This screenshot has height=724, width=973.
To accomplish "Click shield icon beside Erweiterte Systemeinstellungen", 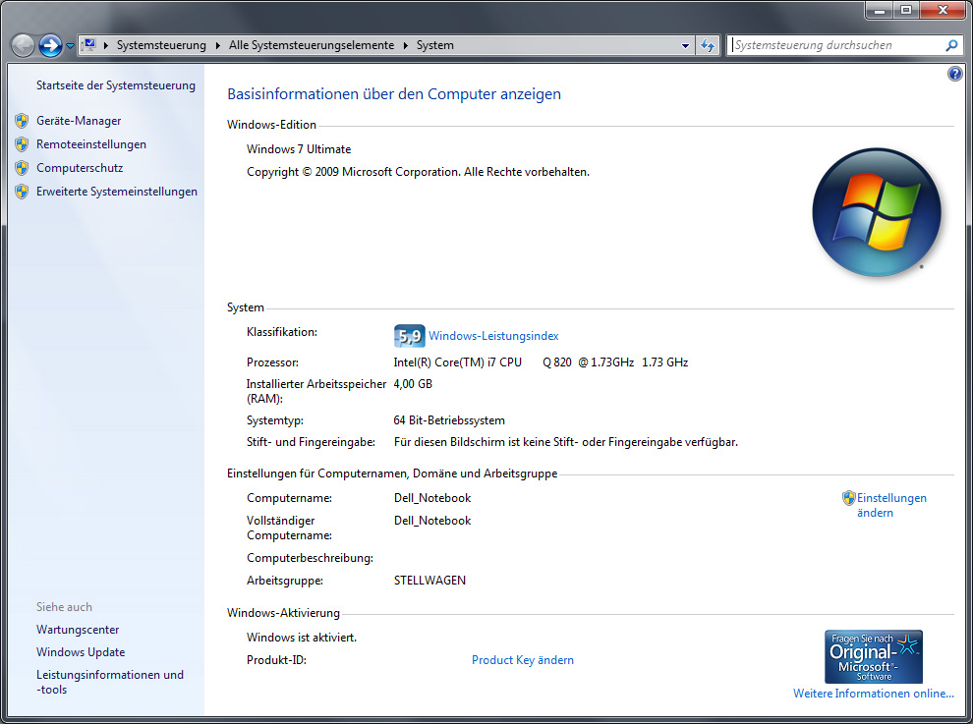I will (x=22, y=192).
